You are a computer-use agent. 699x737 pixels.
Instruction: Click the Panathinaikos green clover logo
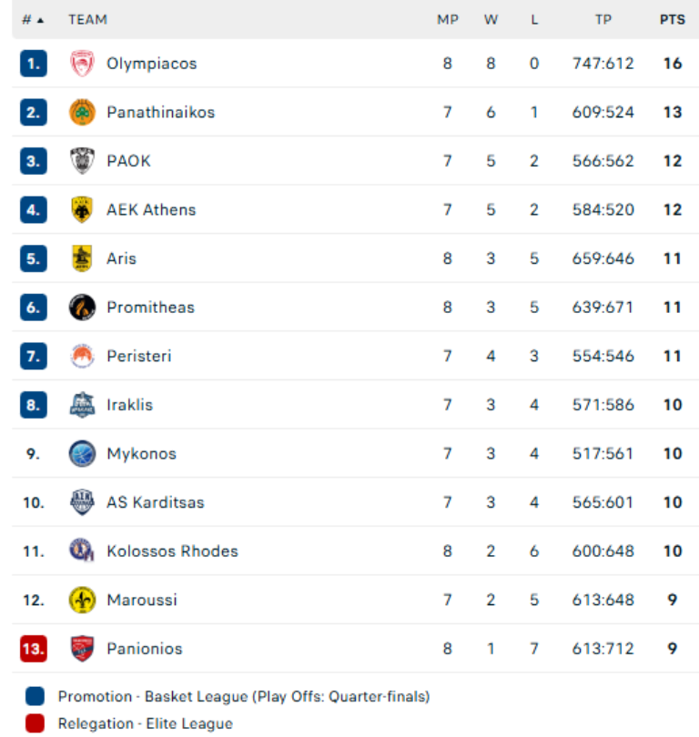pos(82,113)
